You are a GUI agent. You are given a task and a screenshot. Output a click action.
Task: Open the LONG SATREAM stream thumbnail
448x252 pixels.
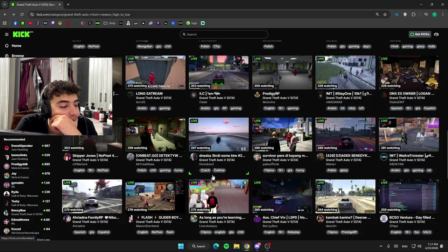[x=155, y=72]
